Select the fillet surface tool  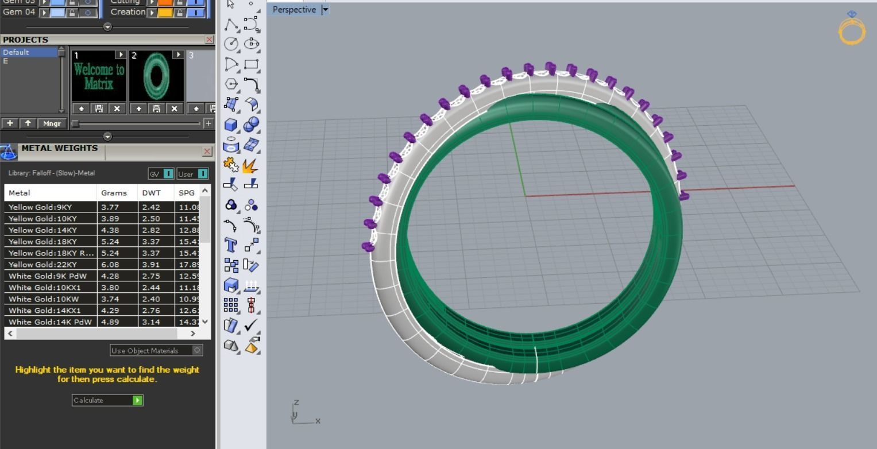[x=252, y=104]
